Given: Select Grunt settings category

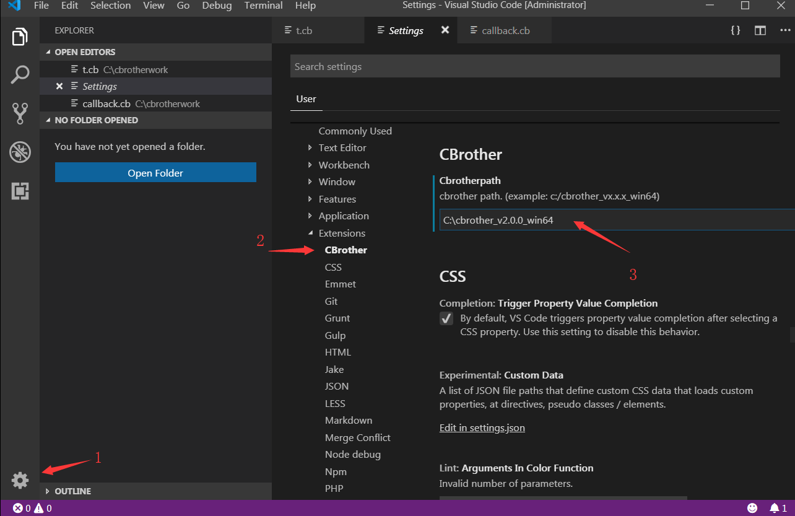Looking at the screenshot, I should (x=337, y=318).
